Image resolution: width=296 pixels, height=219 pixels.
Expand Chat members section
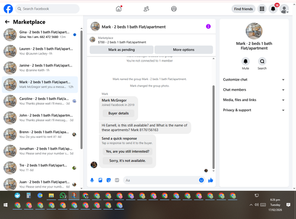[x=254, y=90]
